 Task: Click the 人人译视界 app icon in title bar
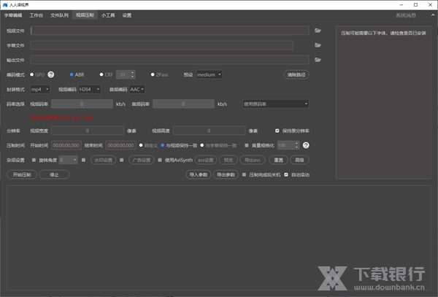6,4
